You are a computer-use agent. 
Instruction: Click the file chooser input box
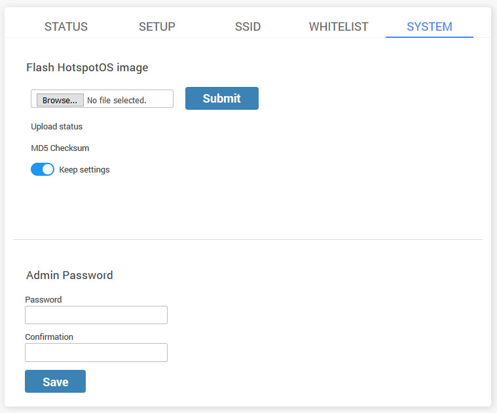click(102, 99)
